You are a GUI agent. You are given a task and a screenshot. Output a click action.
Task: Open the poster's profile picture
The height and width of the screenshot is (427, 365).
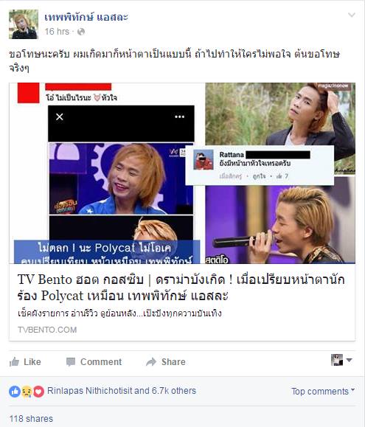click(x=24, y=24)
